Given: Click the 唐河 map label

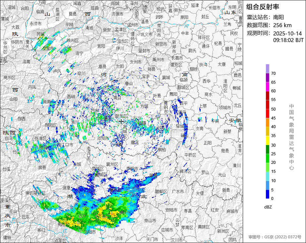Looking at the screenshot, I should (x=134, y=143).
